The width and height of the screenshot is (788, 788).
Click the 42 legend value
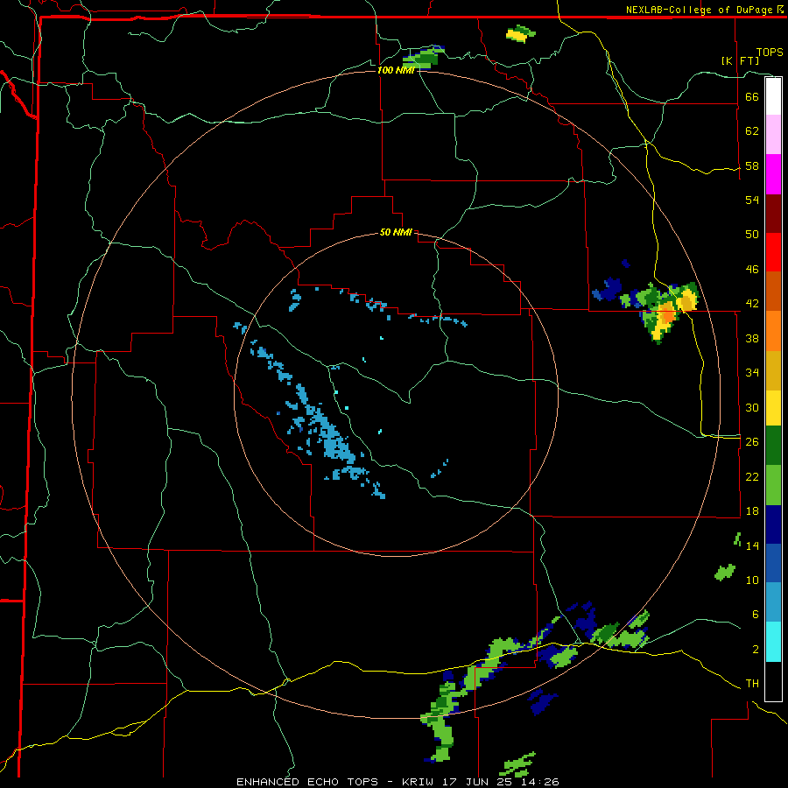click(752, 304)
